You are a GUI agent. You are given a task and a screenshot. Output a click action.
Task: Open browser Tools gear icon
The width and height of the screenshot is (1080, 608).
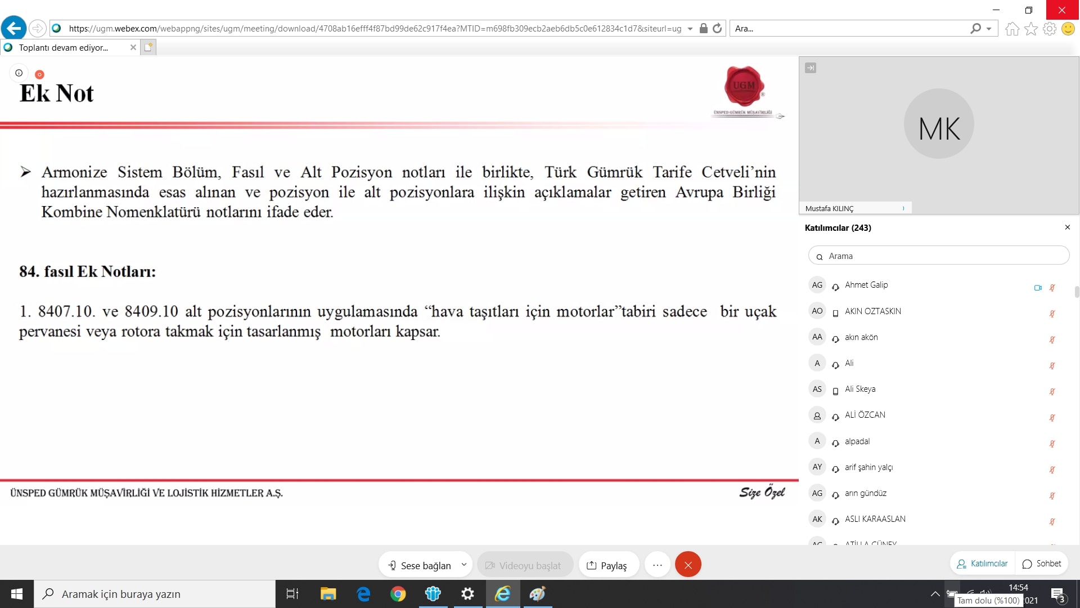click(1050, 29)
